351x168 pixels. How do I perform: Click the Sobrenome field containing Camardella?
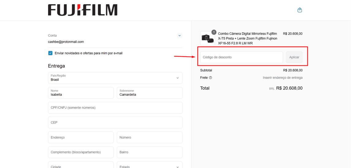coord(150,93)
